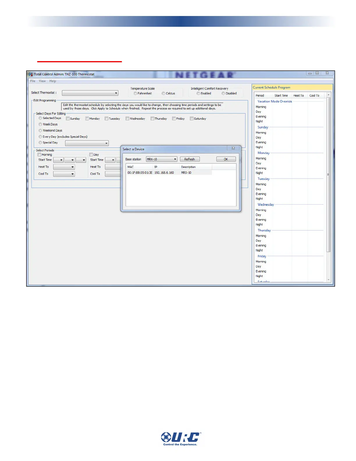Choose the Selected Days radio option
Image resolution: width=356 pixels, height=461 pixels.
(40, 118)
